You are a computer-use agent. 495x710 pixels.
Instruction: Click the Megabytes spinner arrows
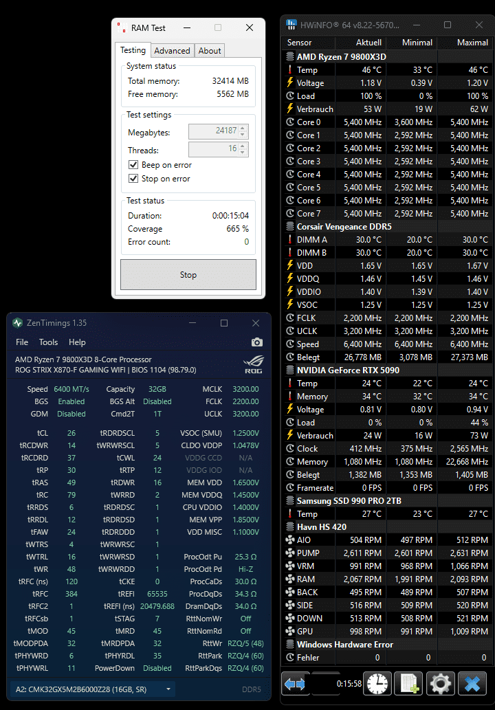(243, 131)
